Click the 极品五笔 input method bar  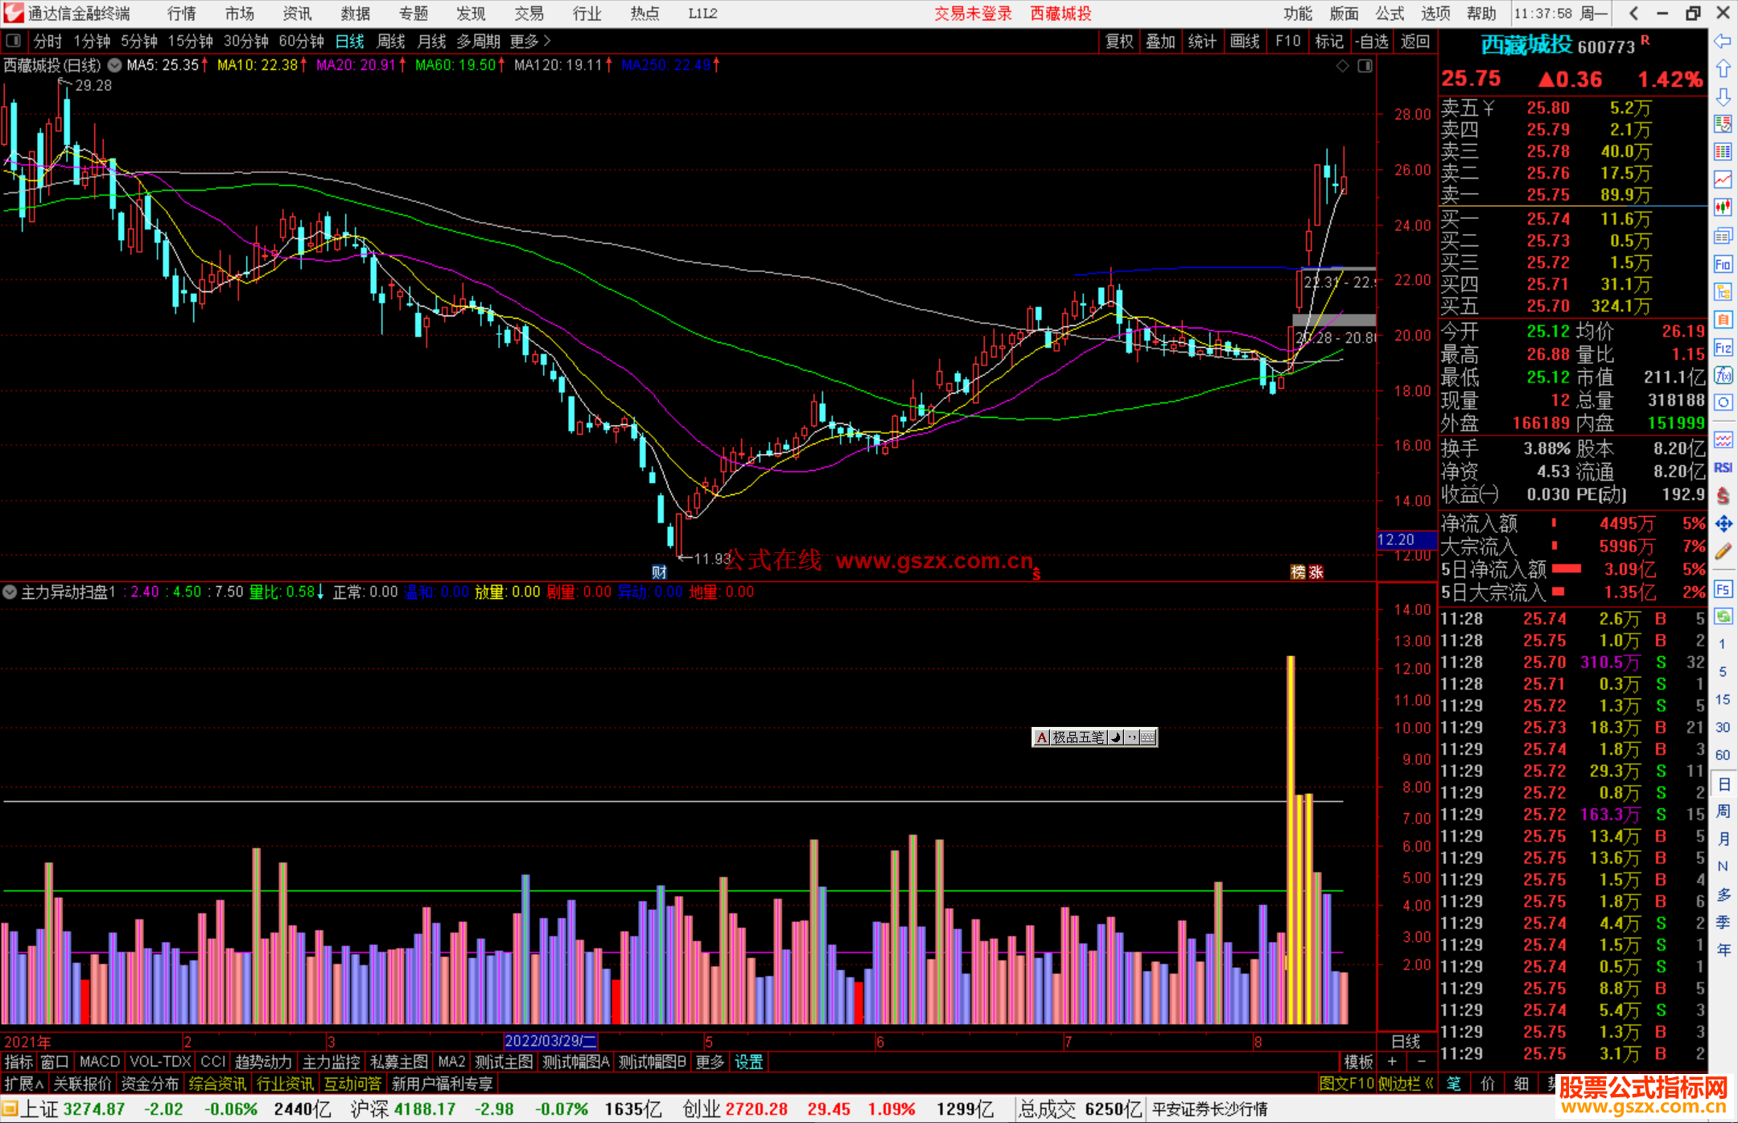click(1095, 737)
